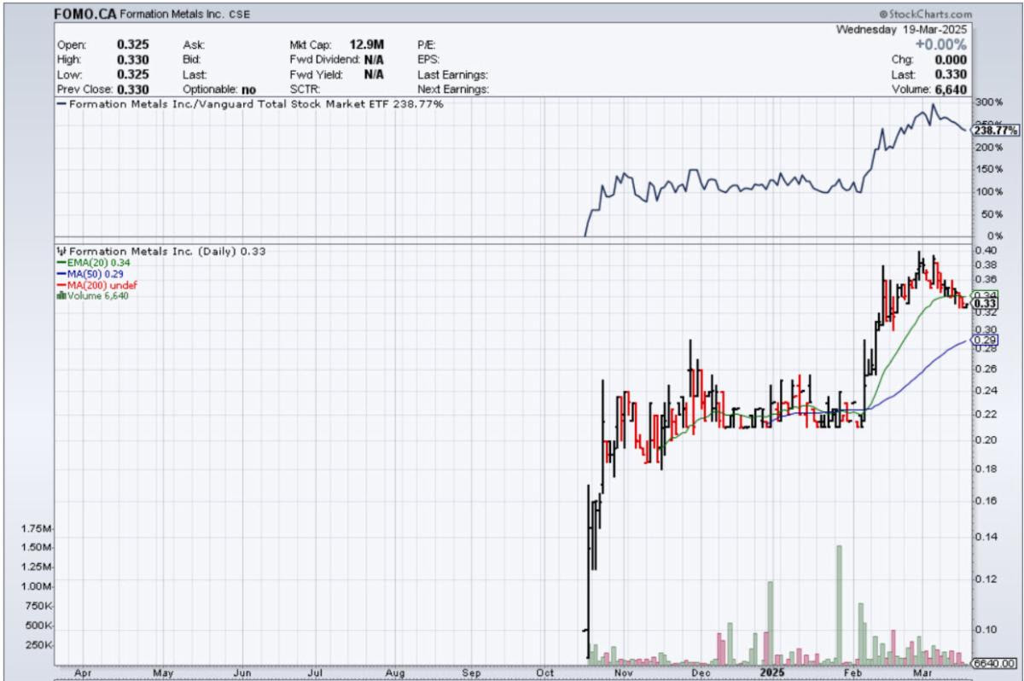Click the red MA(200) legend line swatch
The image size is (1024, 681).
point(61,285)
